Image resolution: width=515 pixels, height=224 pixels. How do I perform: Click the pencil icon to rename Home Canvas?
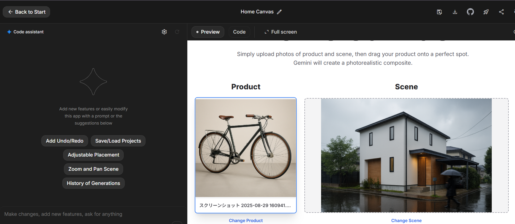pyautogui.click(x=279, y=12)
